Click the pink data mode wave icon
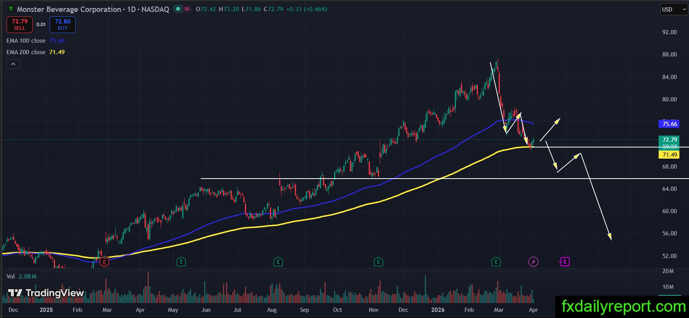The height and width of the screenshot is (318, 689). (187, 9)
